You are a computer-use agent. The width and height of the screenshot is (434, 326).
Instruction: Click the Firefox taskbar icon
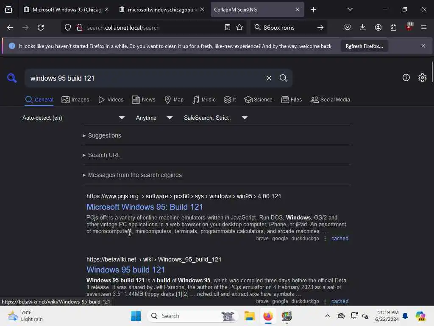pos(268,316)
